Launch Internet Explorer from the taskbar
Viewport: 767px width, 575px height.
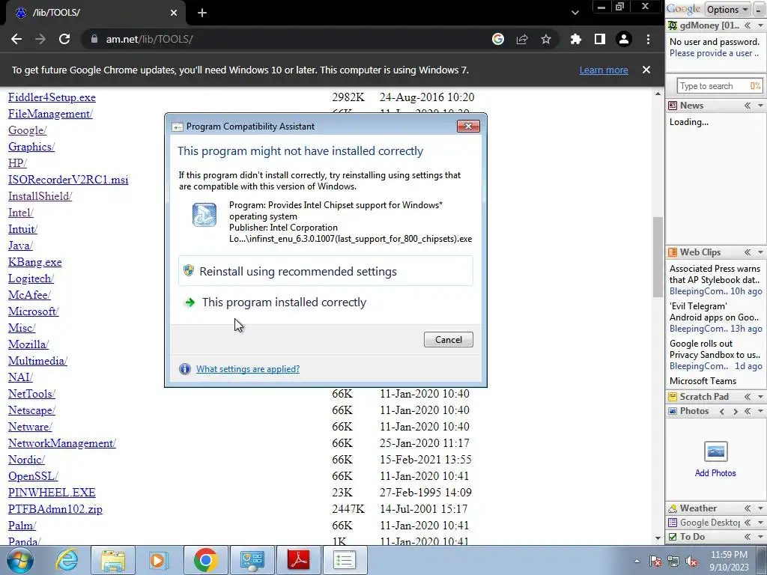[66, 560]
